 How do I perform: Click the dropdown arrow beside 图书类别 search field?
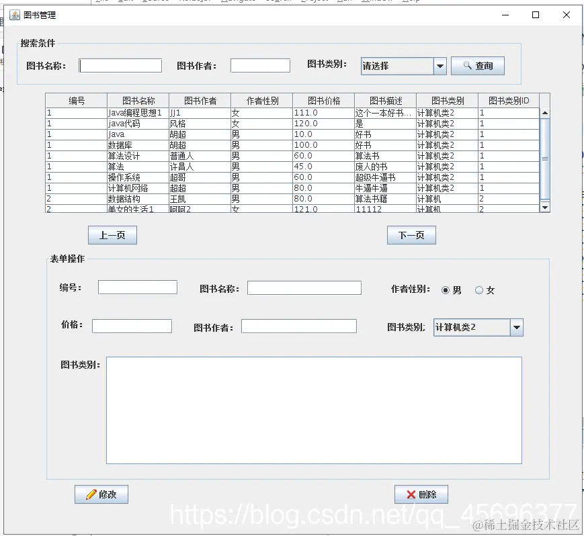point(440,65)
